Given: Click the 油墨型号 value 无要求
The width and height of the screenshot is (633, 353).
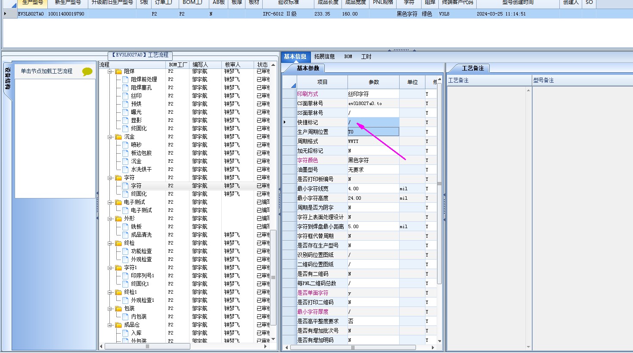Looking at the screenshot, I should [373, 170].
